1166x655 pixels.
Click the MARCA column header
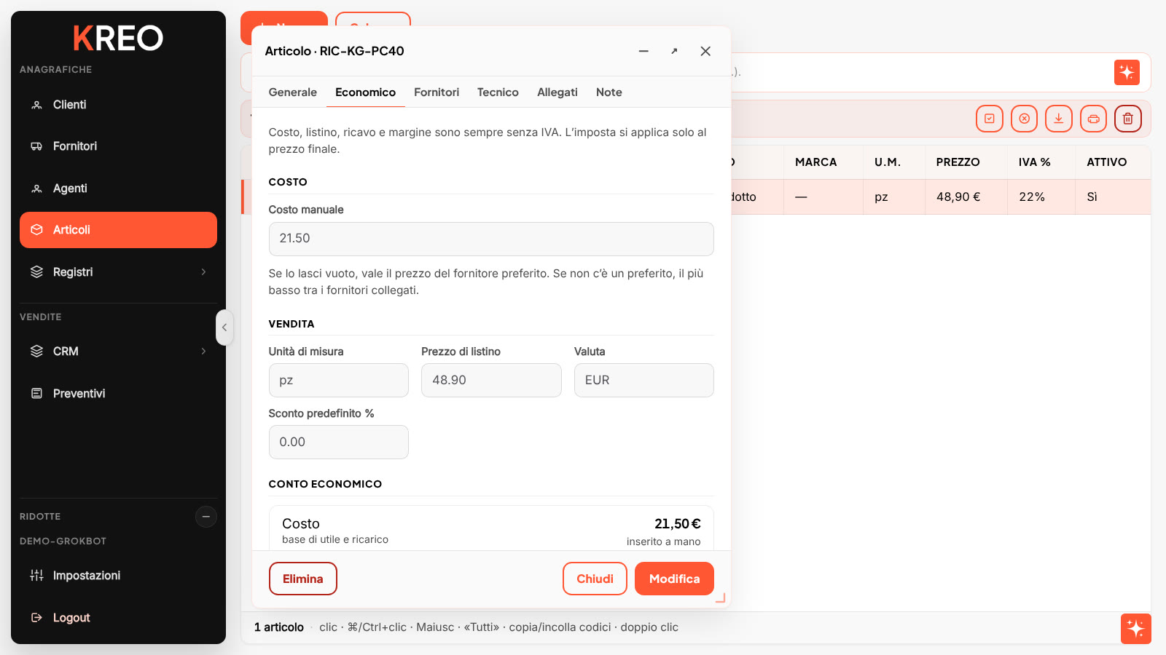pos(824,162)
